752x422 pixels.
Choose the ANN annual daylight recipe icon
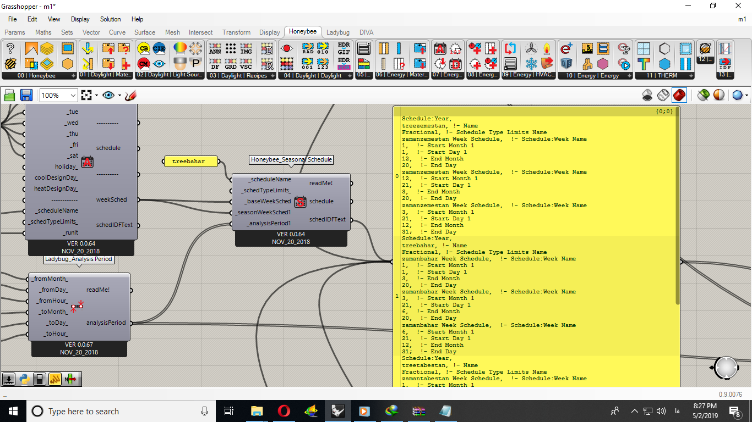click(x=215, y=48)
